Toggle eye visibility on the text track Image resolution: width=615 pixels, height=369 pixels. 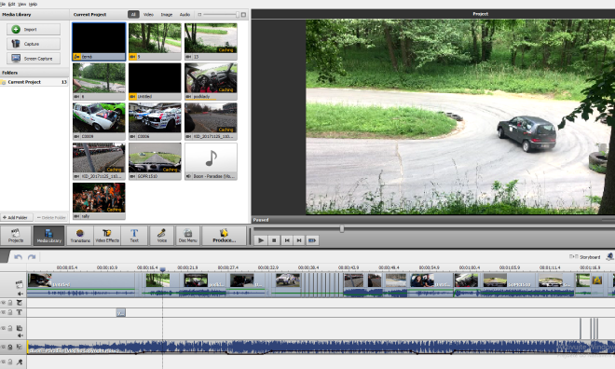click(x=3, y=312)
